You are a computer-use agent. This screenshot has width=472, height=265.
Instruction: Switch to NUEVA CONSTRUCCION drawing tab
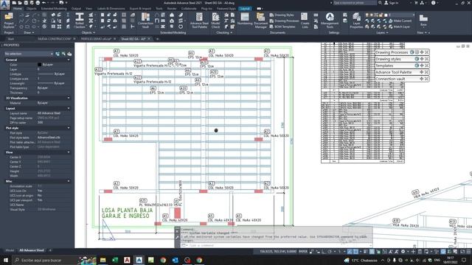[x=54, y=39]
